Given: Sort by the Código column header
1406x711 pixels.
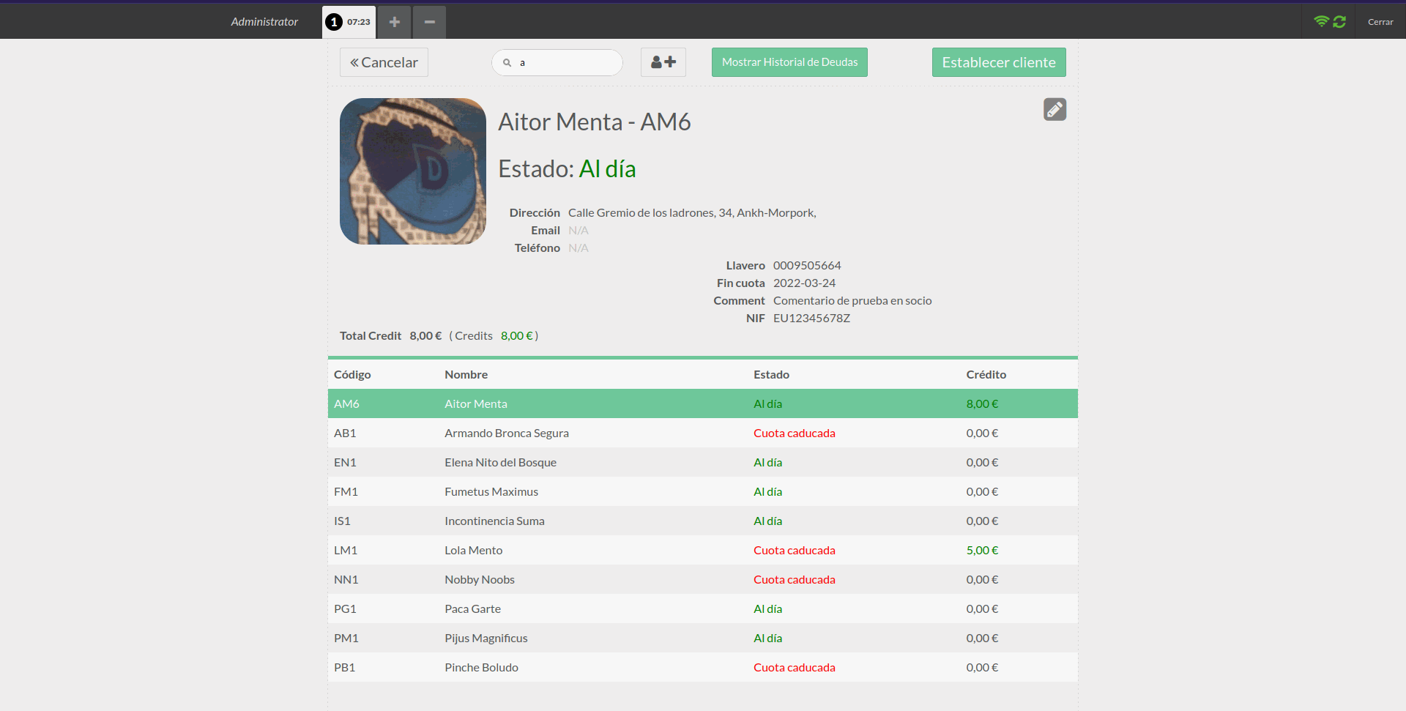Looking at the screenshot, I should pyautogui.click(x=352, y=374).
